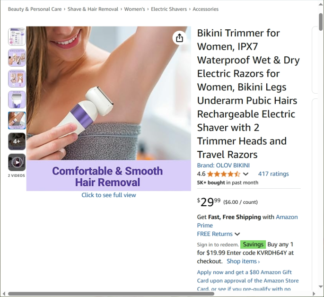The image size is (324, 297).
Task: Open the Brand: OLOV BIKINI link
Action: pos(223,166)
